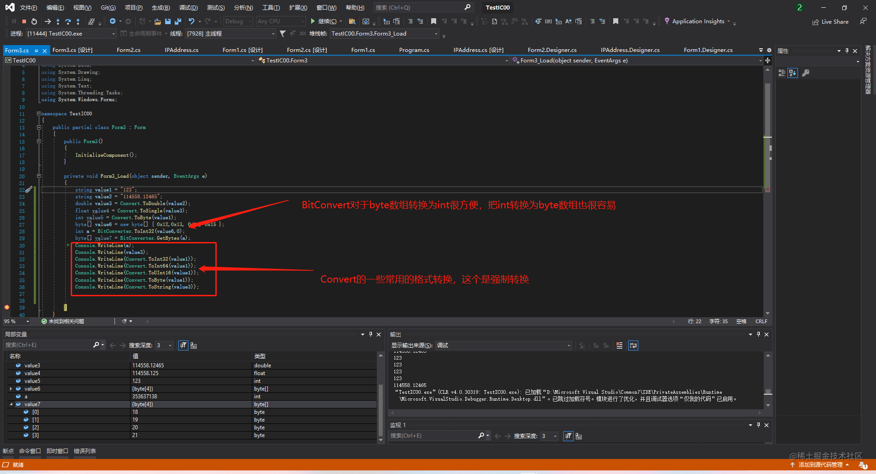The width and height of the screenshot is (876, 474).
Task: Stop debugging with the red square icon
Action: click(x=24, y=21)
